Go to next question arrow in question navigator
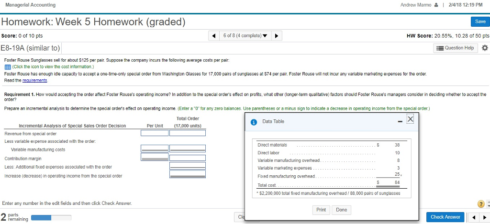 [x=277, y=35]
